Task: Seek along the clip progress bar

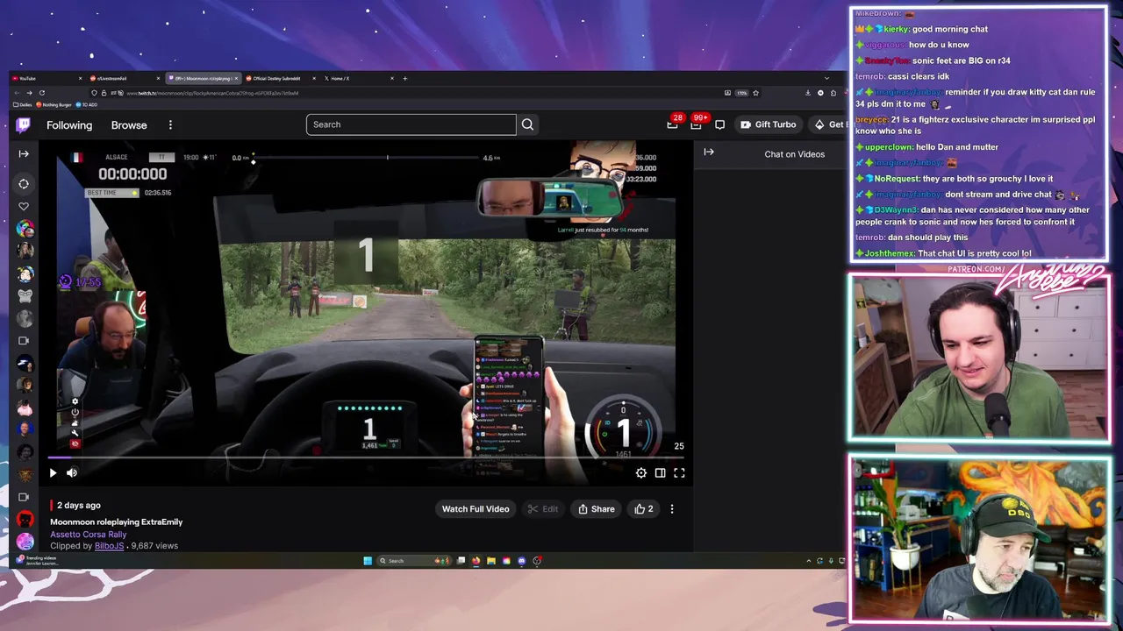Action: [x=366, y=457]
